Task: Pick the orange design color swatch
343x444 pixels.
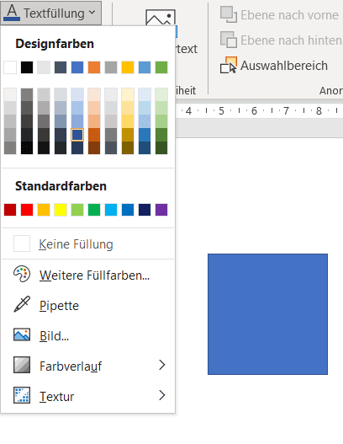Action: point(94,67)
